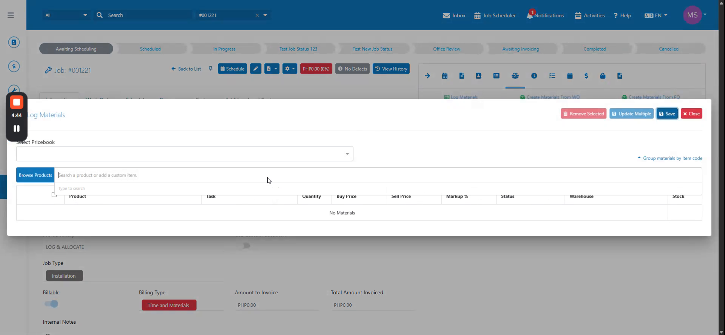725x335 pixels.
Task: Click Remove Selected button
Action: point(583,114)
